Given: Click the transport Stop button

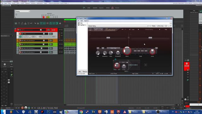Looking at the screenshot, I should click(x=32, y=108).
